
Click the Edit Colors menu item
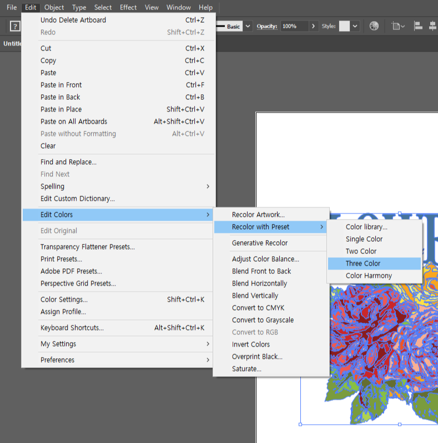[x=118, y=215]
